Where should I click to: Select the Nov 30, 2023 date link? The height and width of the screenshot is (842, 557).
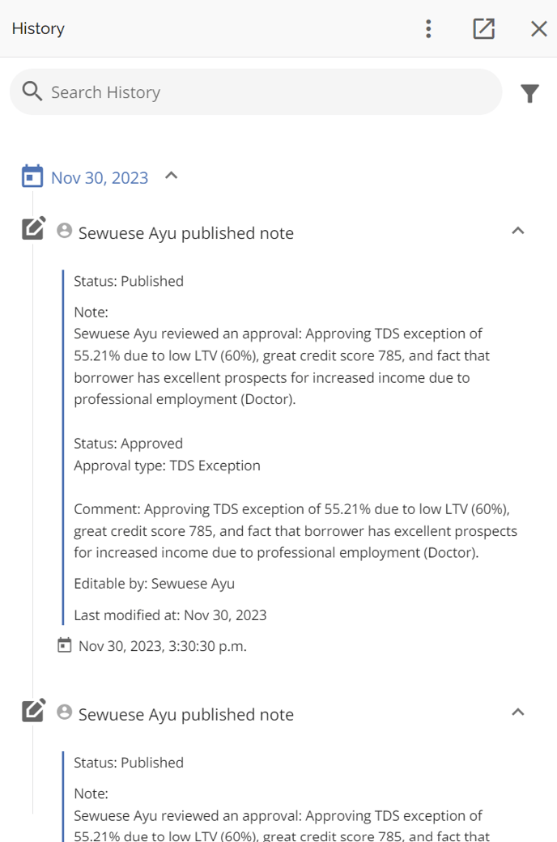(x=100, y=178)
